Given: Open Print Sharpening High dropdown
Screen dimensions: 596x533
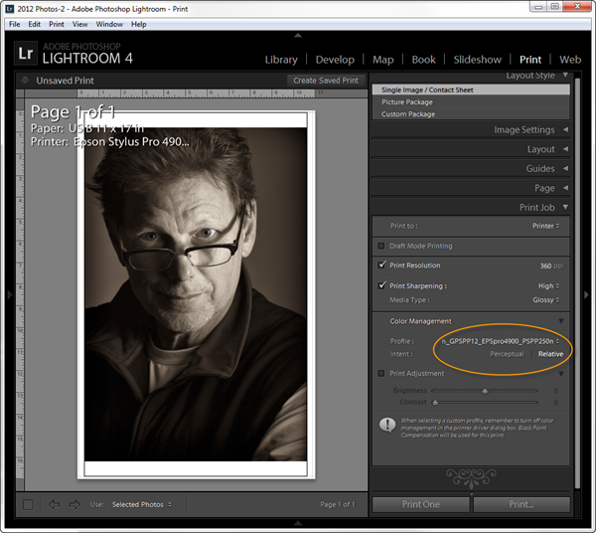Looking at the screenshot, I should 549,285.
